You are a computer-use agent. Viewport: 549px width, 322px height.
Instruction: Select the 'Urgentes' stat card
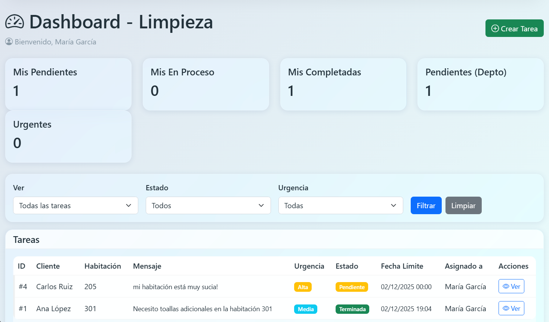(x=68, y=136)
